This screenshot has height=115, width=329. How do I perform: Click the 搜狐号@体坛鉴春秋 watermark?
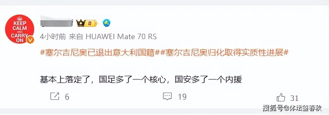click(292, 108)
